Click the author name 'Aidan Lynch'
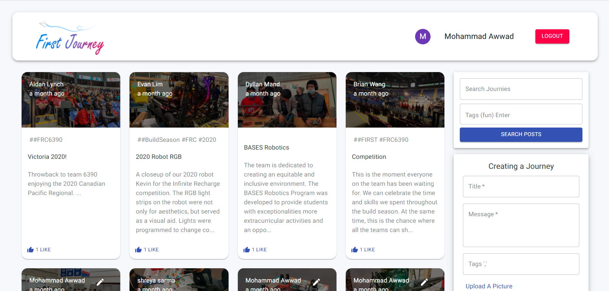Viewport: 609px width, 291px height. [46, 84]
